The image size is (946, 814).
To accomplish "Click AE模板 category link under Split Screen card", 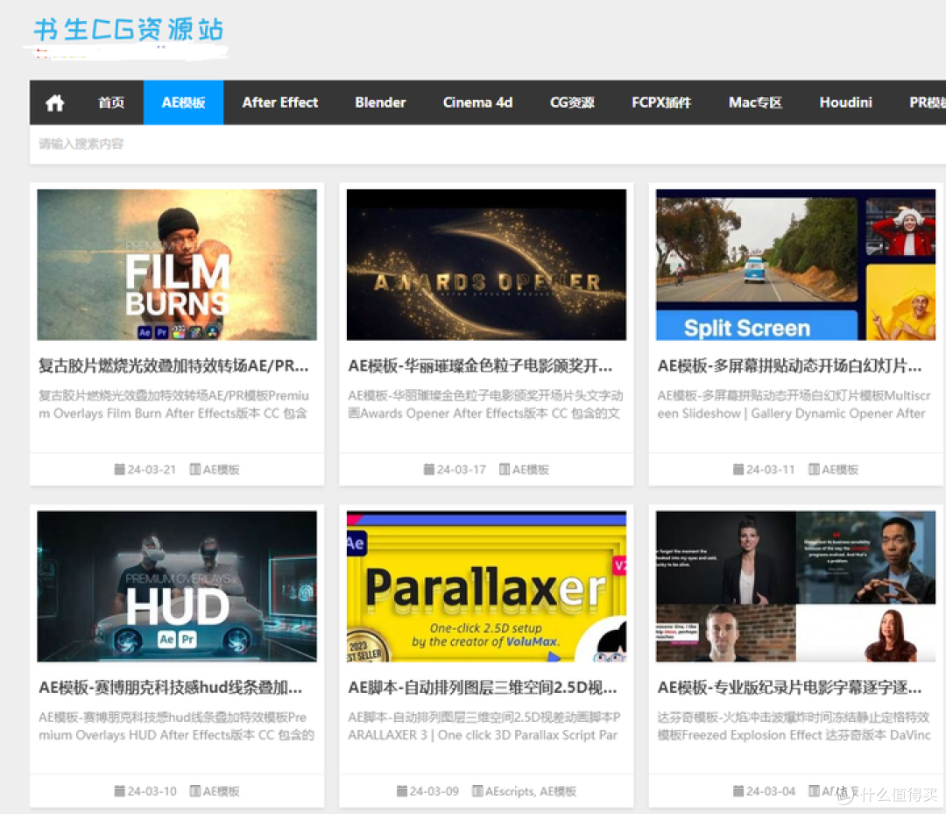I will point(840,470).
